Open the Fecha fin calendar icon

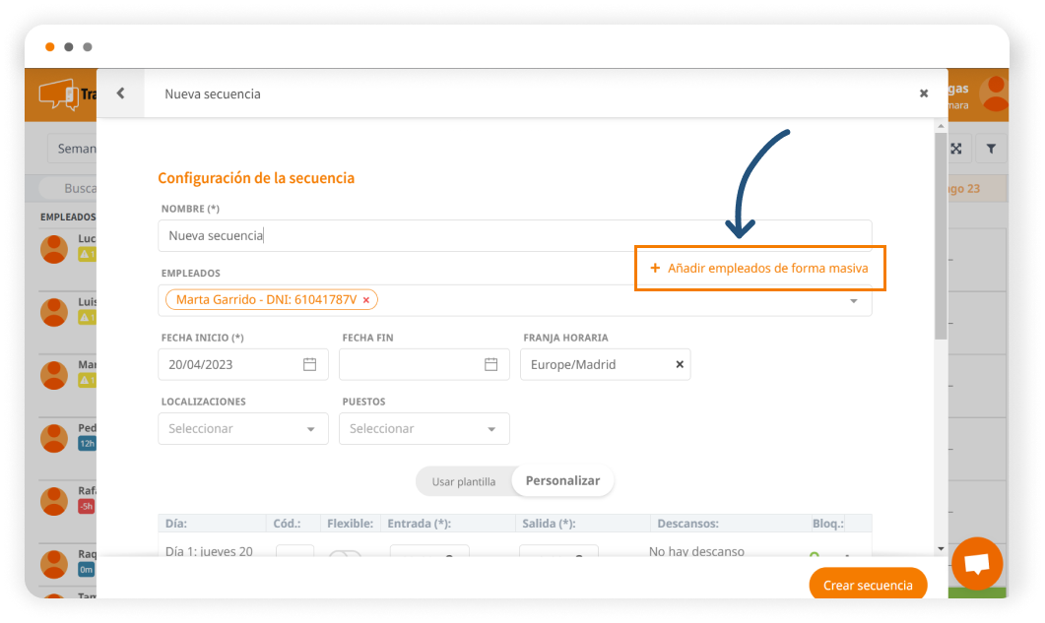(x=490, y=364)
